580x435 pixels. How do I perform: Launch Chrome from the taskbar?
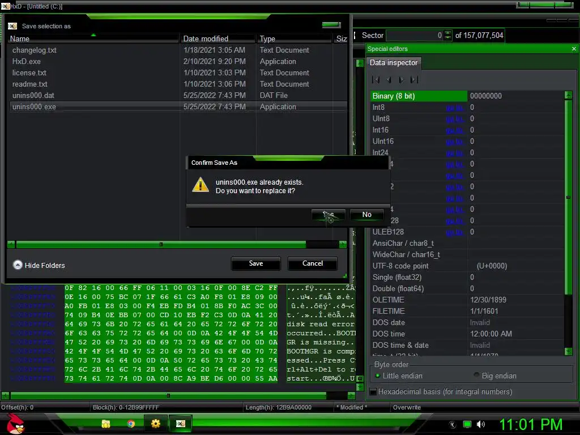pos(131,424)
